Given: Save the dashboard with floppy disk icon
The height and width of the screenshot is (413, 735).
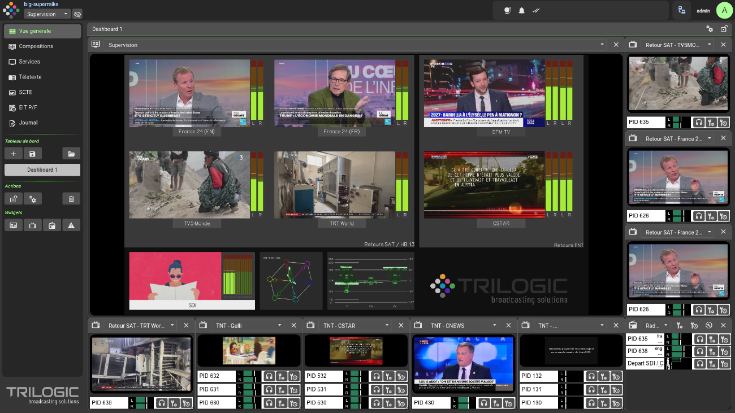Looking at the screenshot, I should pyautogui.click(x=32, y=154).
